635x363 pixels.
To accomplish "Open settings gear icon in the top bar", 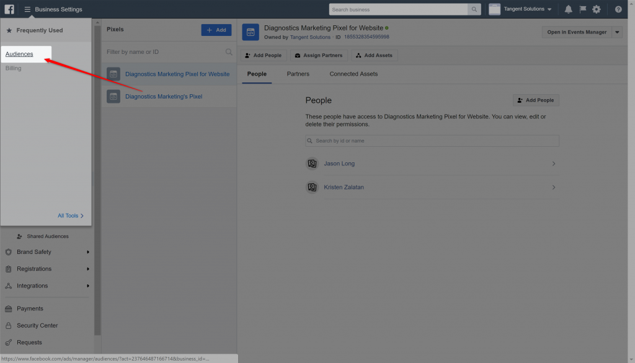I will [597, 9].
